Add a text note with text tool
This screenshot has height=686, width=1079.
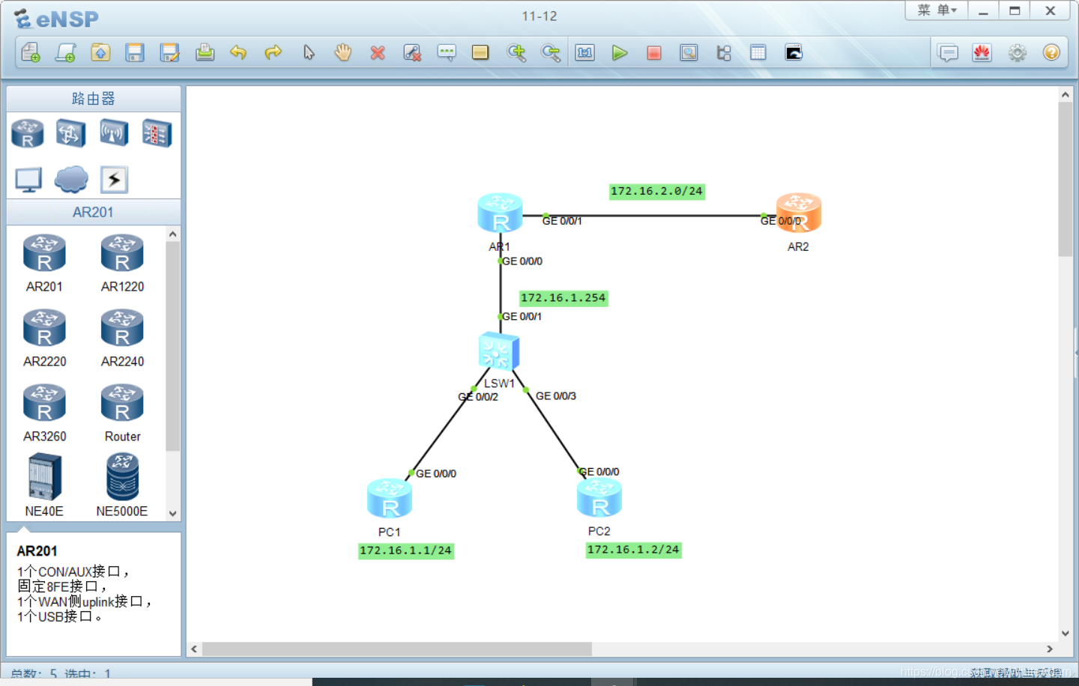coord(447,52)
